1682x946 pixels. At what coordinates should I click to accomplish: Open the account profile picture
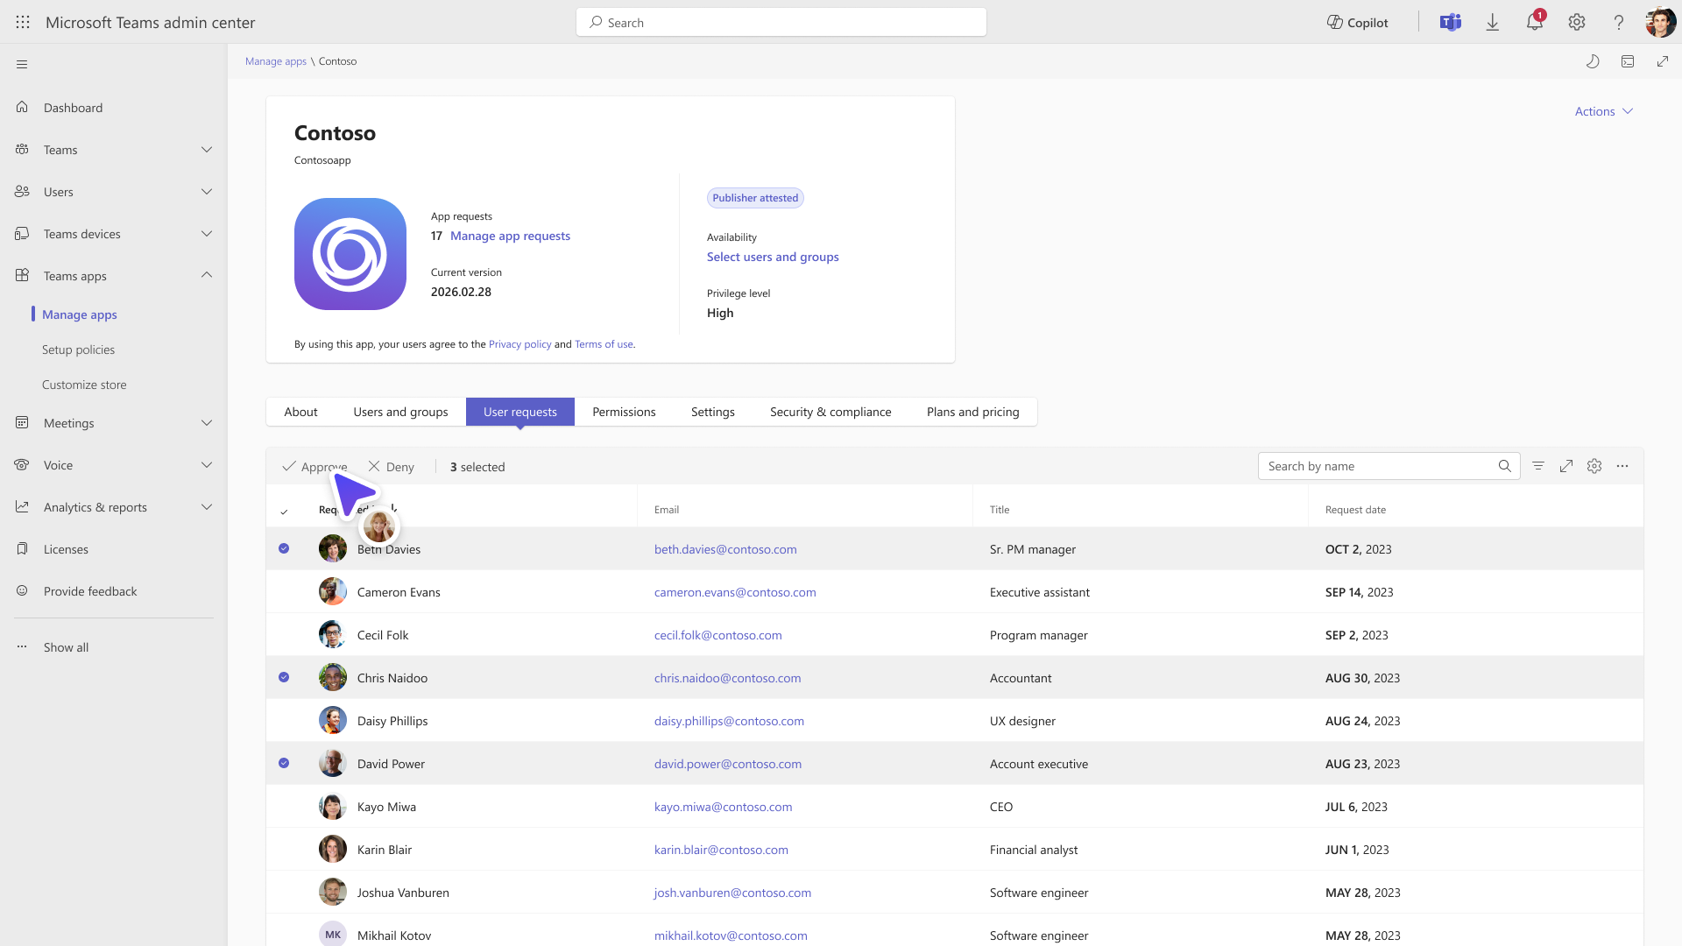(1660, 23)
